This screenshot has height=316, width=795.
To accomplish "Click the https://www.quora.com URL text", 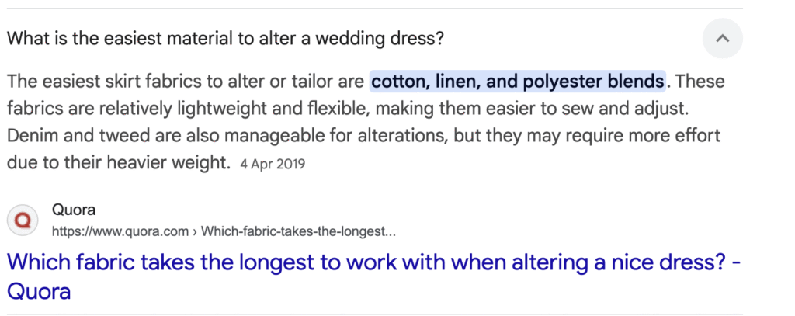I will 120,231.
